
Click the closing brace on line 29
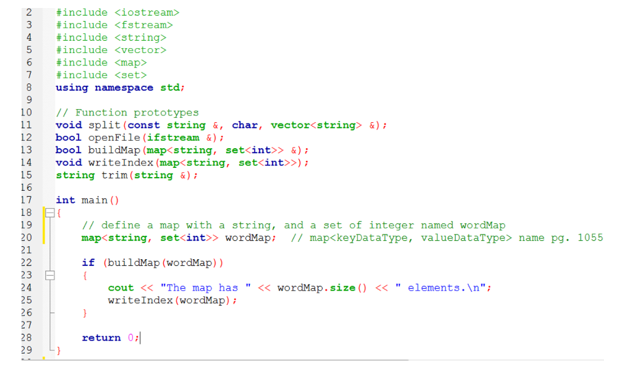click(x=59, y=350)
